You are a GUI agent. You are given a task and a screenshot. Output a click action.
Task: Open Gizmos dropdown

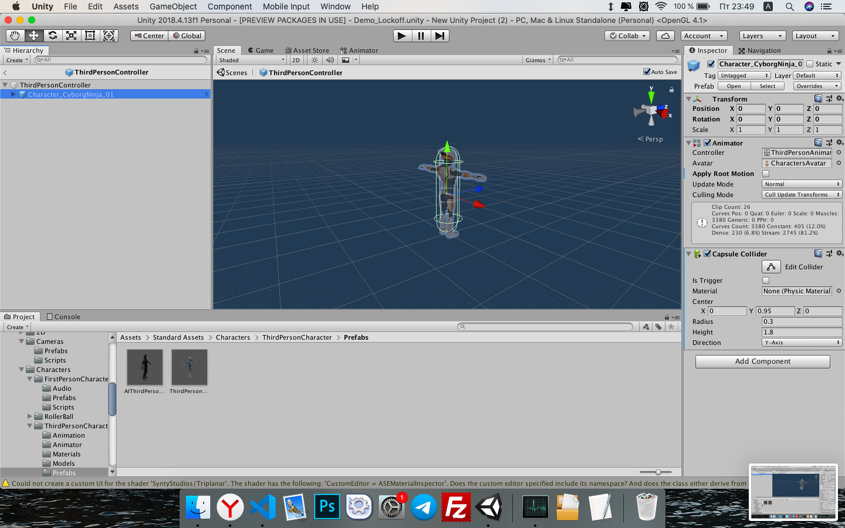point(538,60)
